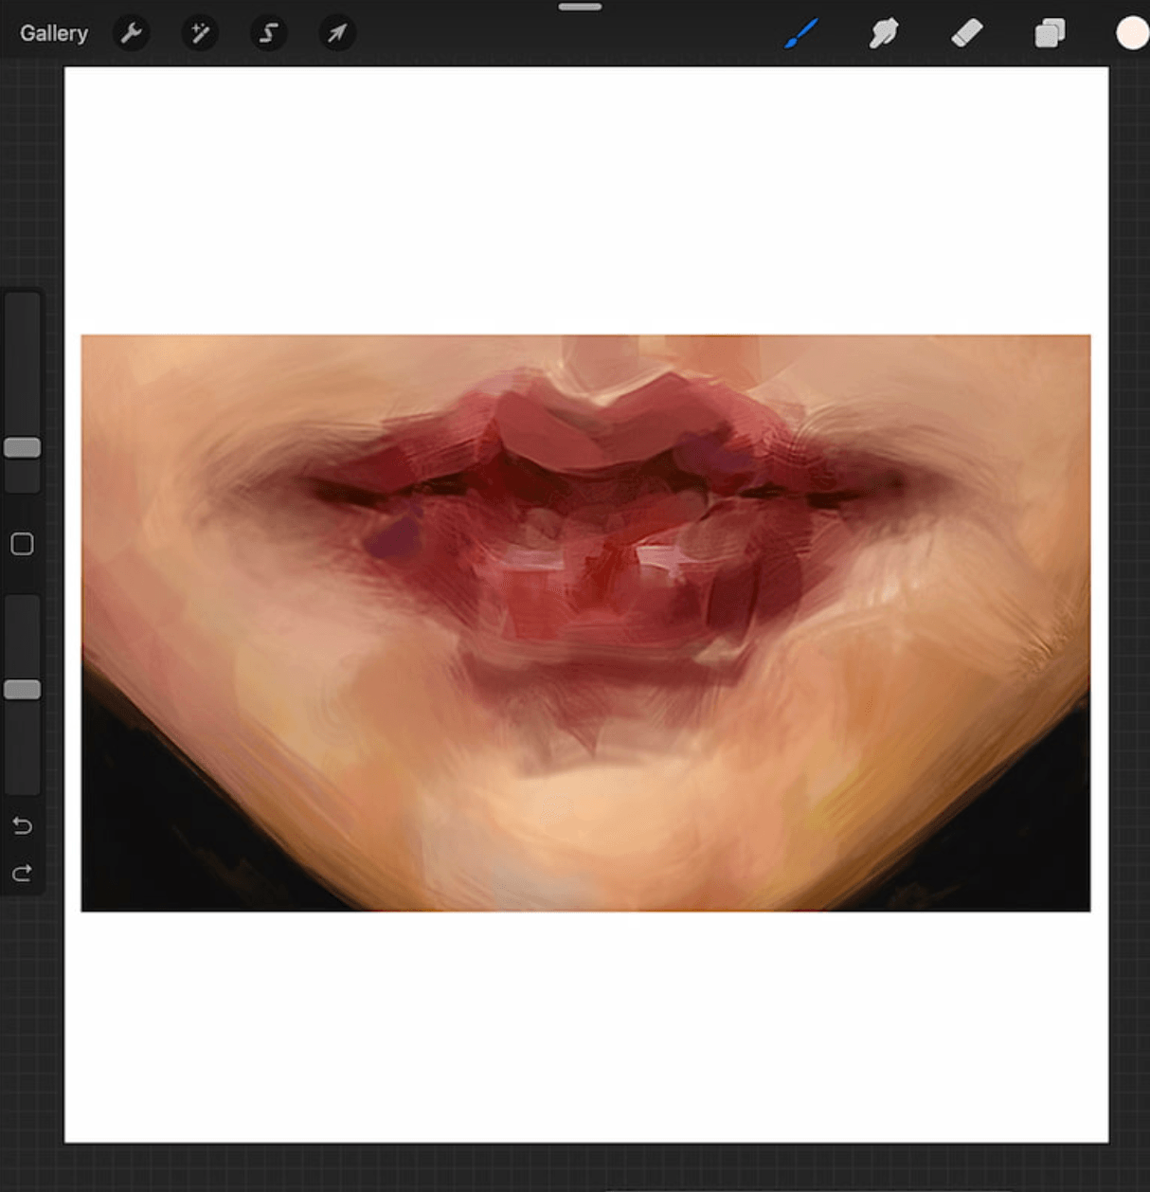1150x1192 pixels.
Task: Select the Eraser tool
Action: (x=966, y=33)
